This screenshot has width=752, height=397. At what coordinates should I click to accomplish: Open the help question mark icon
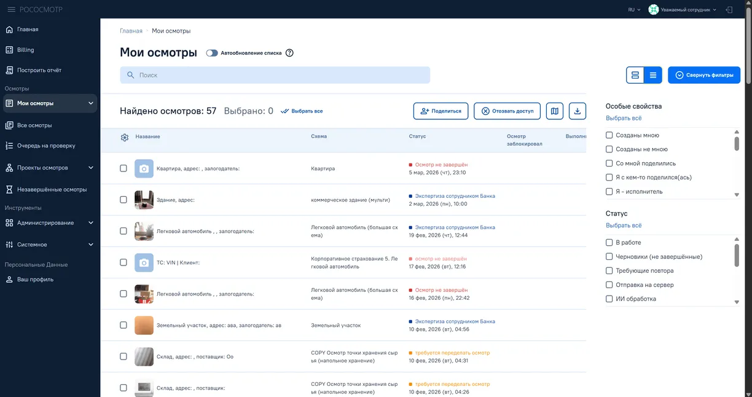[x=289, y=53]
